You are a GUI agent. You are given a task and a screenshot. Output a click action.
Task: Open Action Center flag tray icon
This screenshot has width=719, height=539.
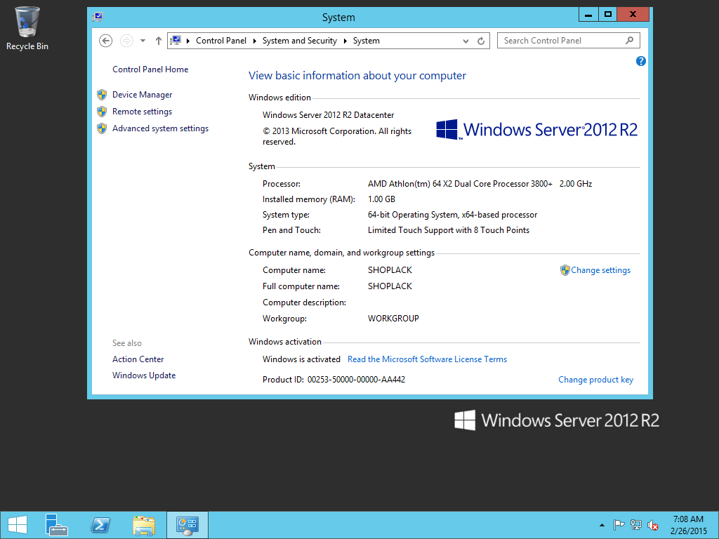tap(619, 525)
